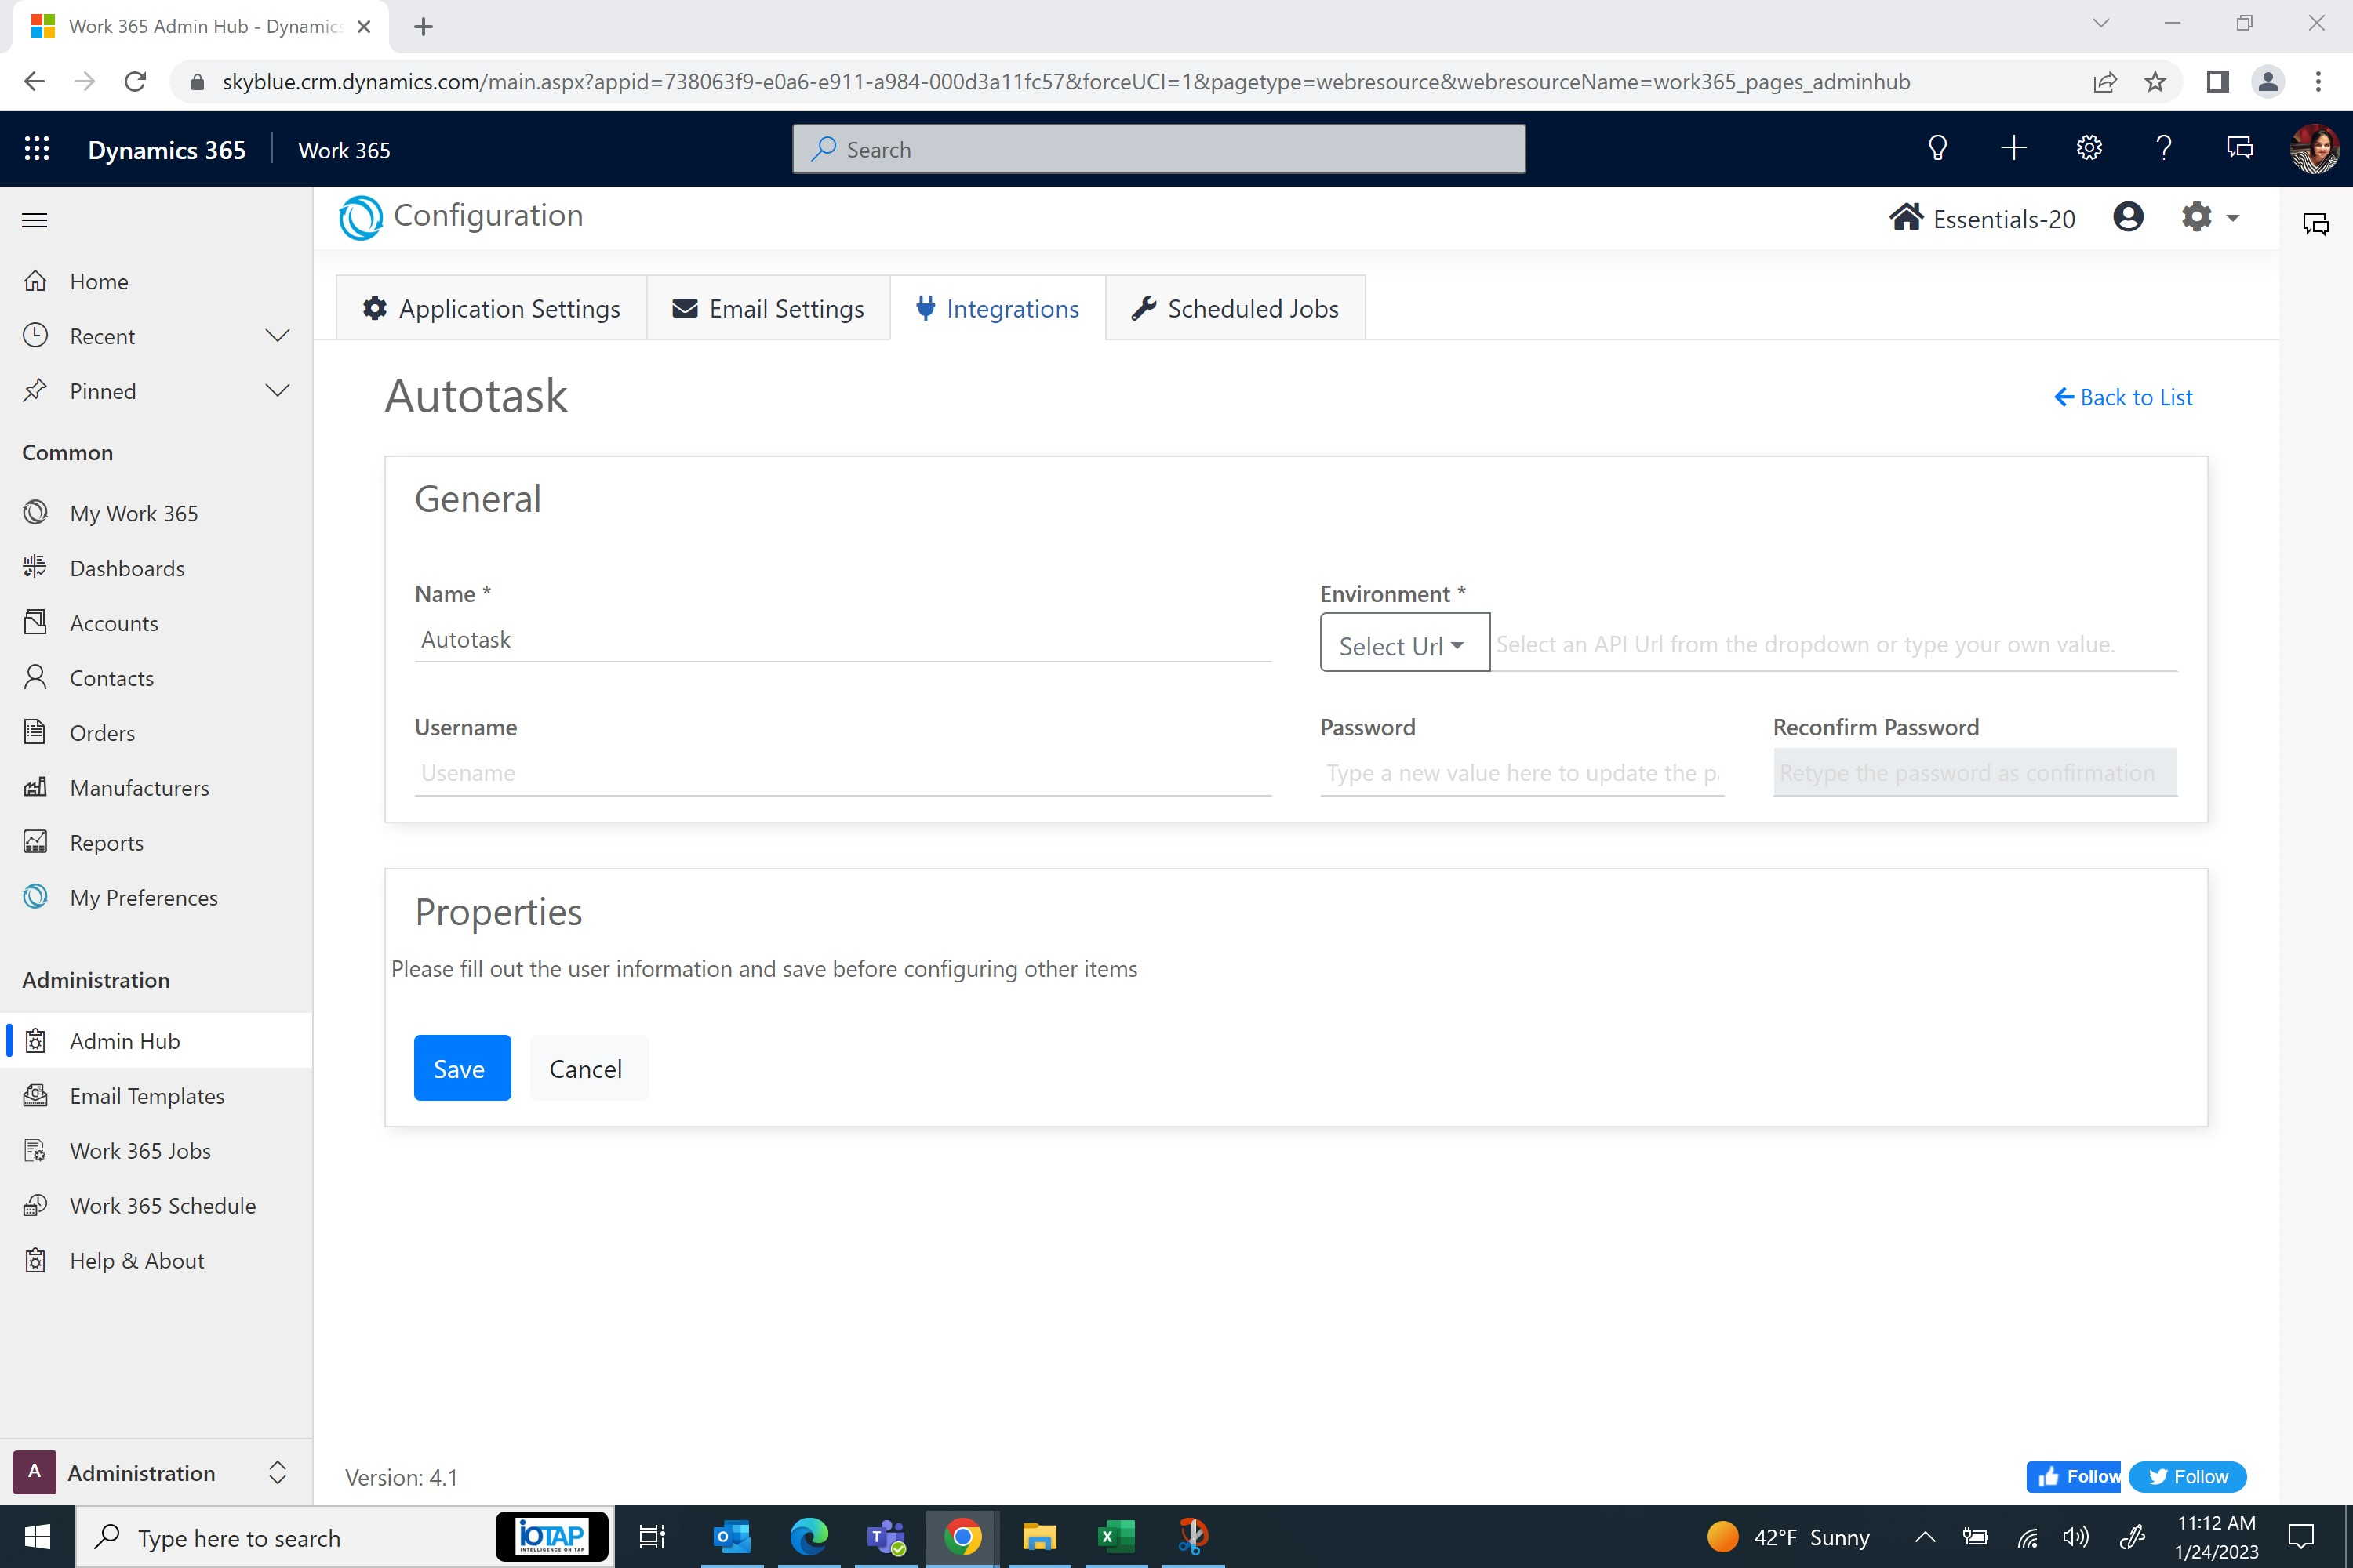Click into the Username input field
This screenshot has height=1568, width=2353.
point(842,773)
